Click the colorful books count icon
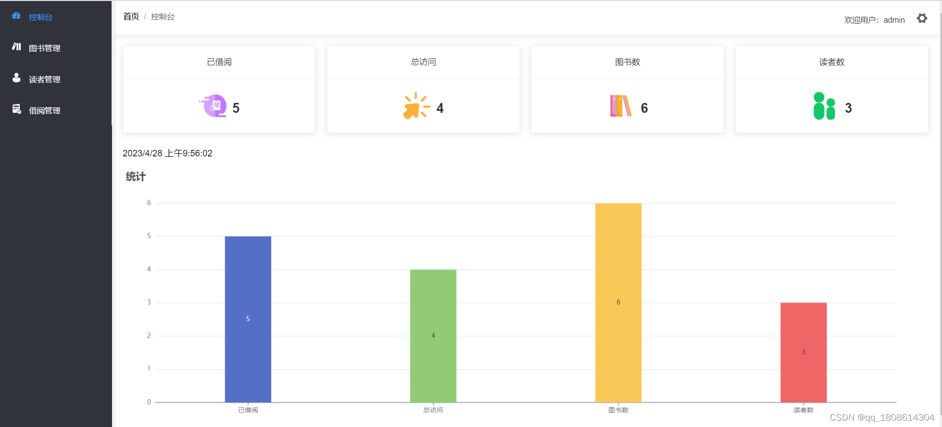The image size is (942, 427). (x=621, y=106)
